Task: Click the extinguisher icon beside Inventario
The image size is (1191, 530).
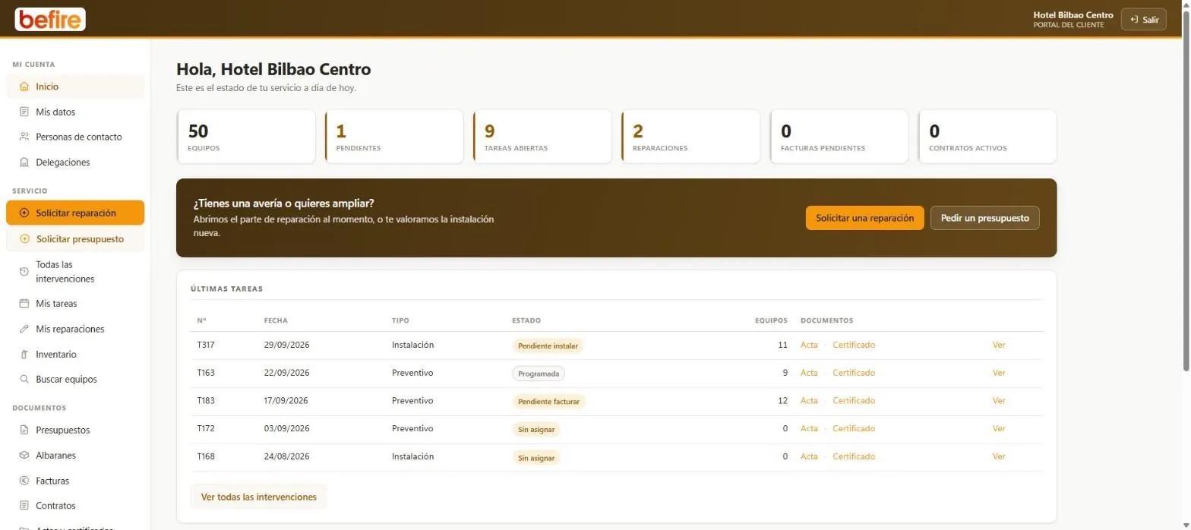Action: pyautogui.click(x=24, y=355)
